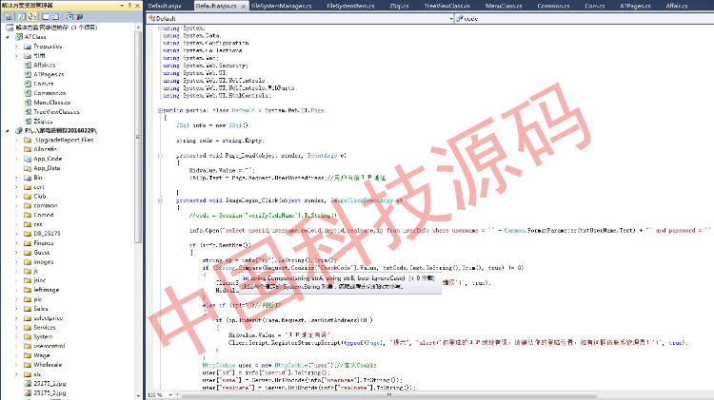This screenshot has width=714, height=400.
Task: Switch to the ZSql.cs editor tab
Action: click(x=399, y=6)
